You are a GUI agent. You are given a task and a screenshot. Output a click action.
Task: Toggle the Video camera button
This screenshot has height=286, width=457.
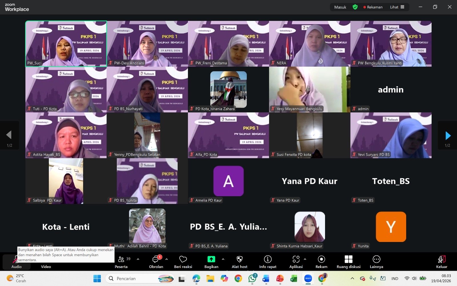46,266
